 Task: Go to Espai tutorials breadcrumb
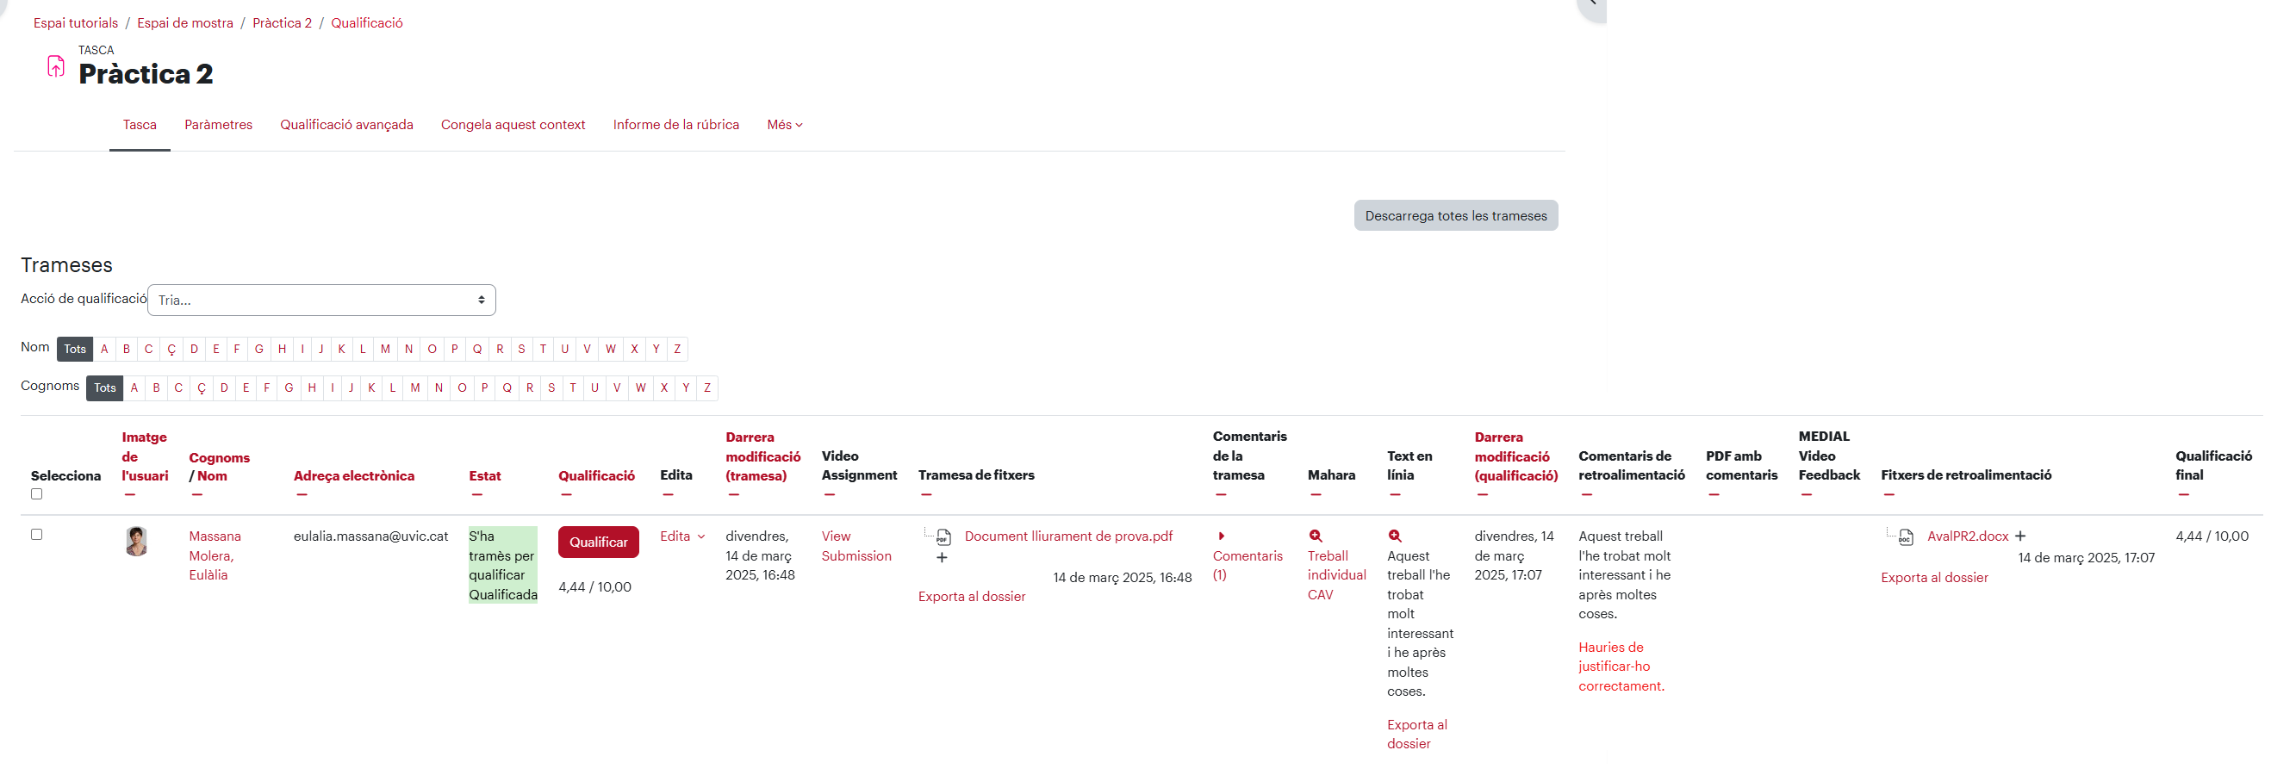pos(76,23)
